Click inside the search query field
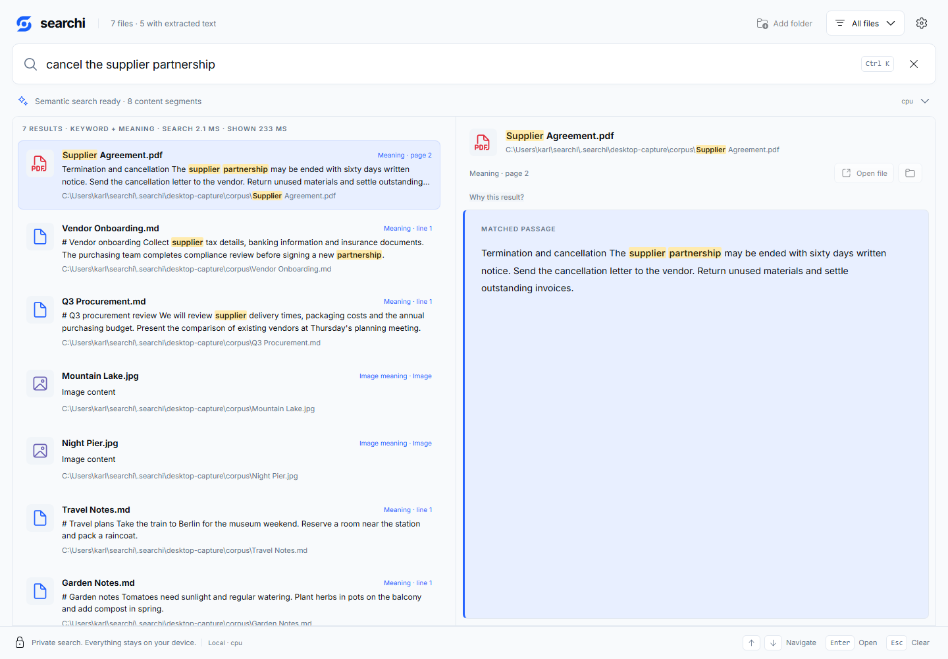Viewport: 948px width, 659px height. 448,64
